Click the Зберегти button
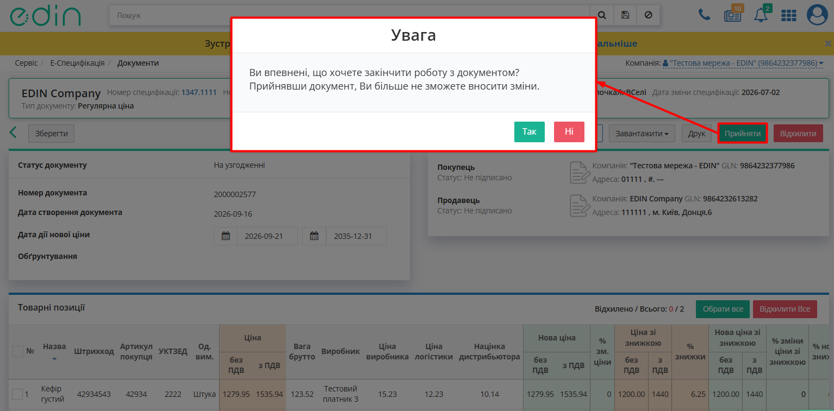 51,134
